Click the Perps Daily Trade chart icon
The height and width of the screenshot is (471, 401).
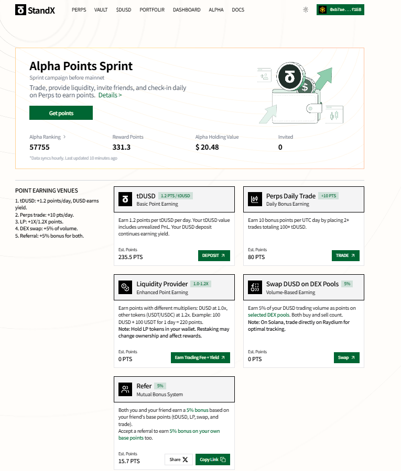(x=255, y=199)
